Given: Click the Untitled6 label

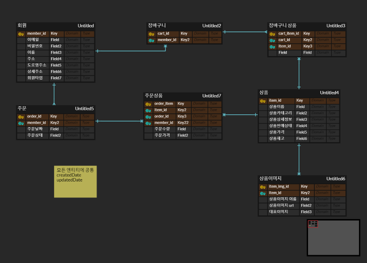Looking at the screenshot, I should click(x=336, y=178).
